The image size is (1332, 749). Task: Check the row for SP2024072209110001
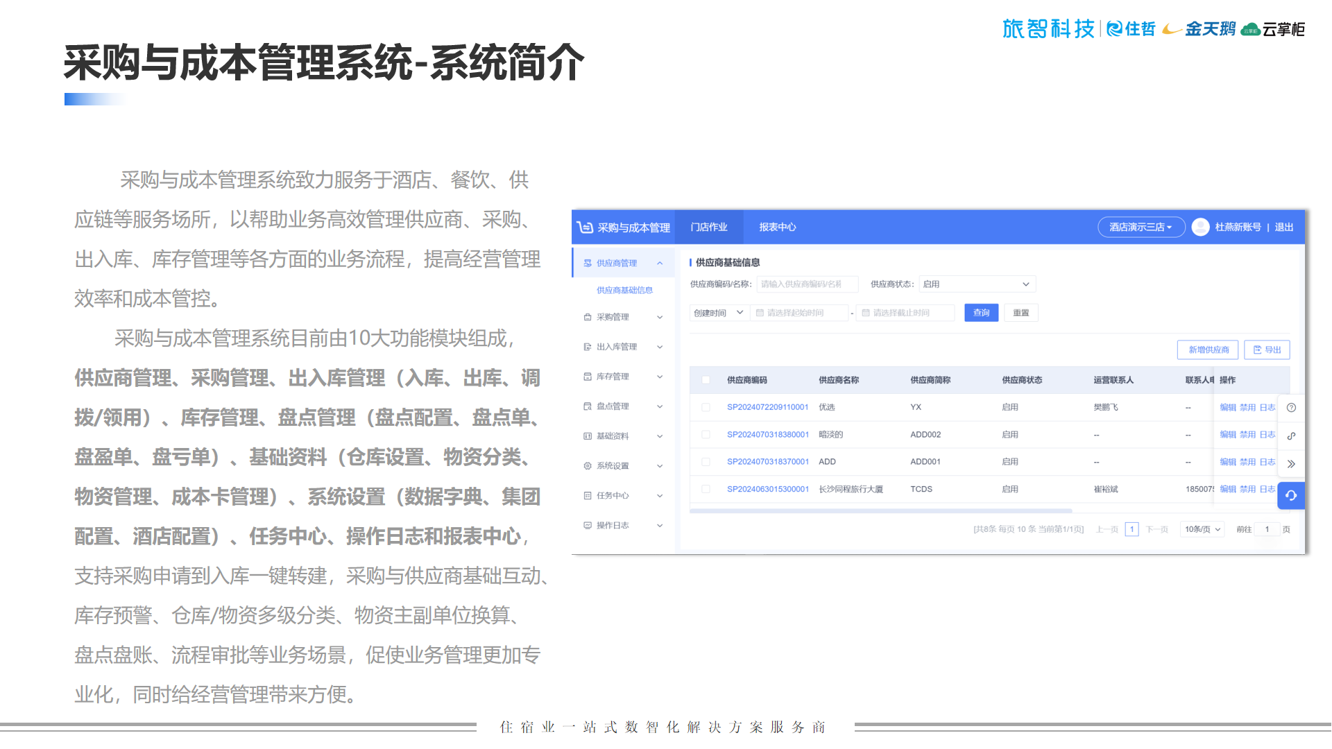(706, 408)
